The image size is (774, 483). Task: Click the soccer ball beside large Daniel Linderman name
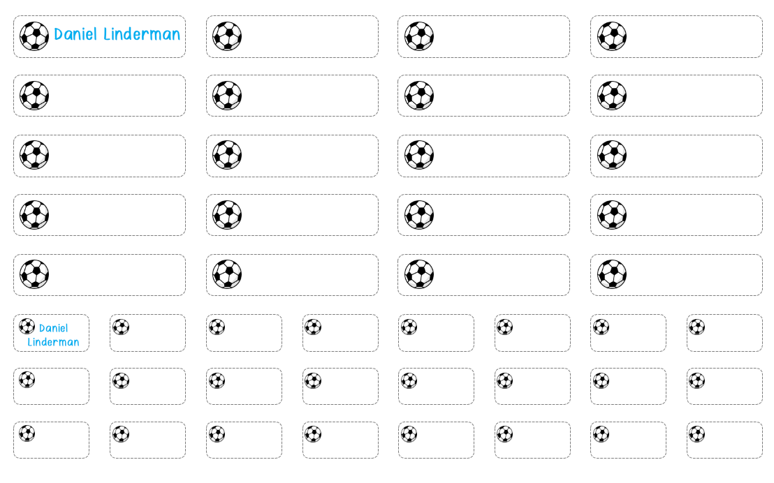pos(34,36)
